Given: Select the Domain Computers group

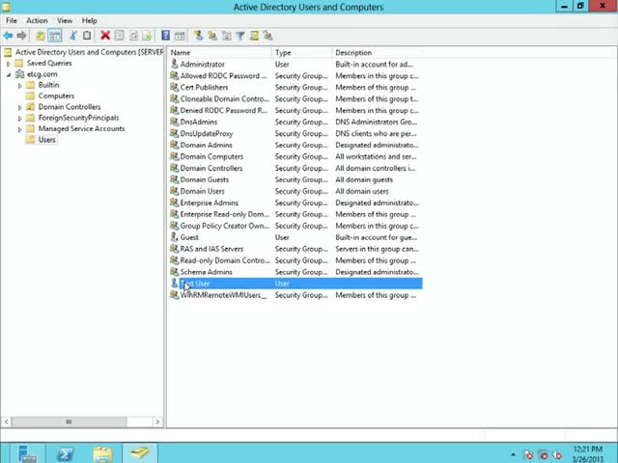Looking at the screenshot, I should 295,156.
